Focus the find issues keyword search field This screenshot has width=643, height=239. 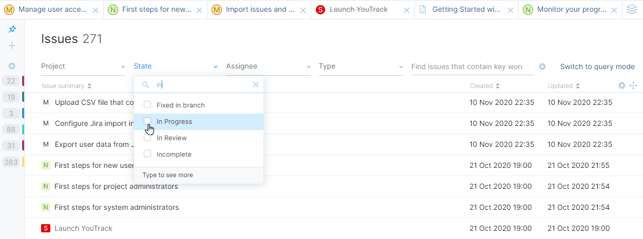click(466, 67)
